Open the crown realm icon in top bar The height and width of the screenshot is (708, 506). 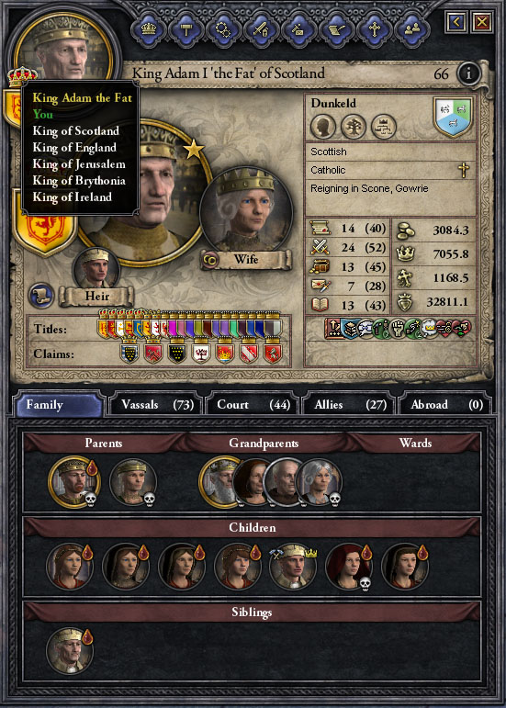coord(148,29)
